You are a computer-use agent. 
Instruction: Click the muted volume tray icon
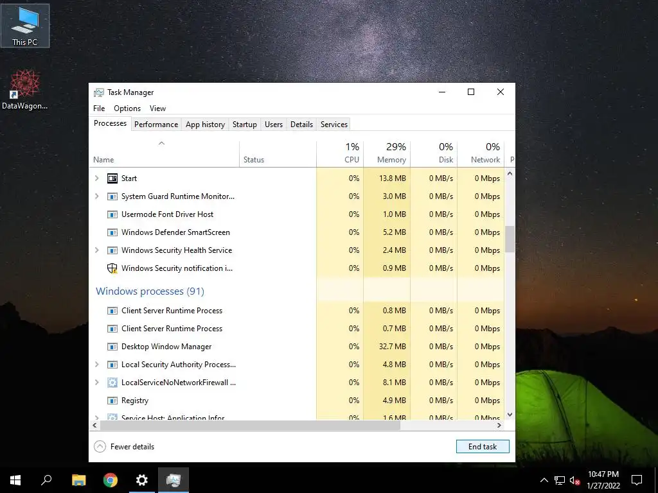pyautogui.click(x=574, y=480)
